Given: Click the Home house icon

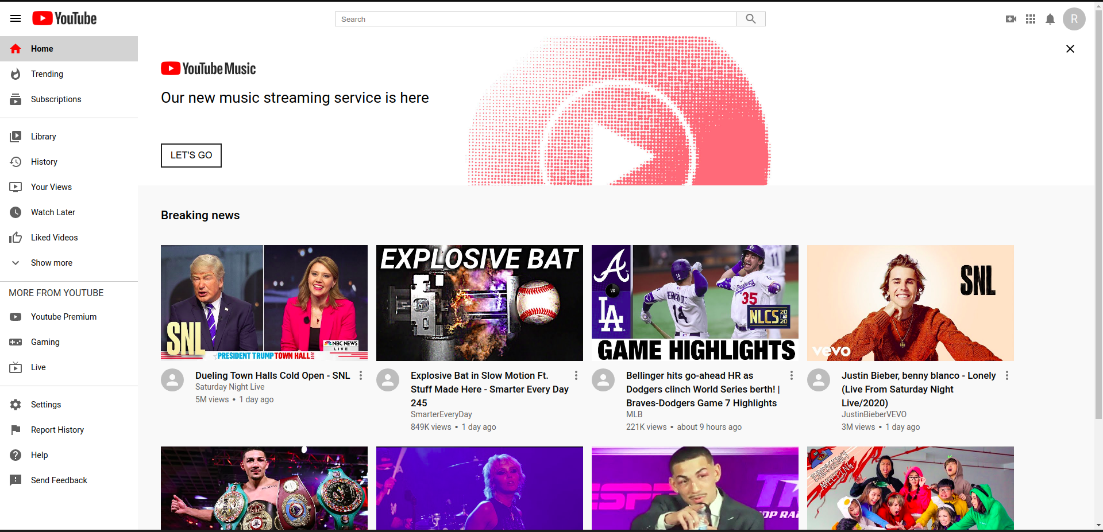Looking at the screenshot, I should (x=16, y=49).
